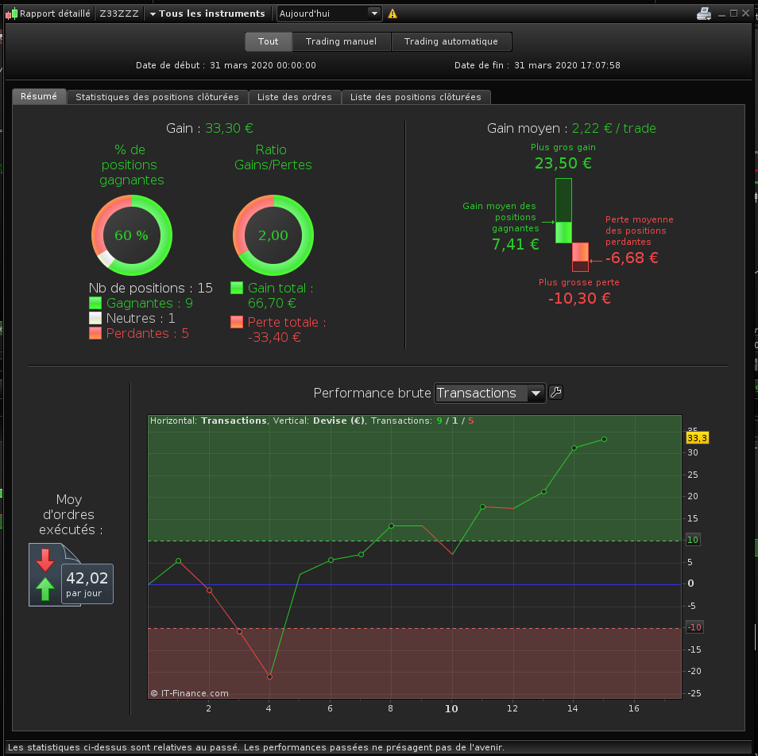Open the Transactions performance dropdown
This screenshot has width=758, height=756.
(x=490, y=393)
